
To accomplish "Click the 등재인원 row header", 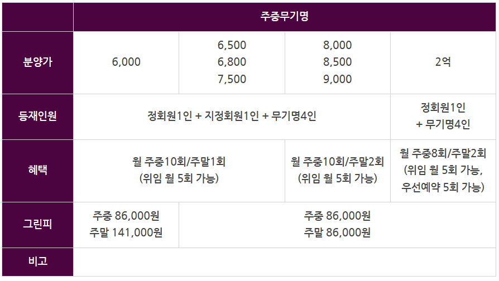I will pyautogui.click(x=37, y=117).
